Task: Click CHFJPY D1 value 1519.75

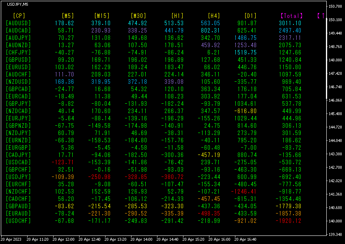Action: point(245,52)
